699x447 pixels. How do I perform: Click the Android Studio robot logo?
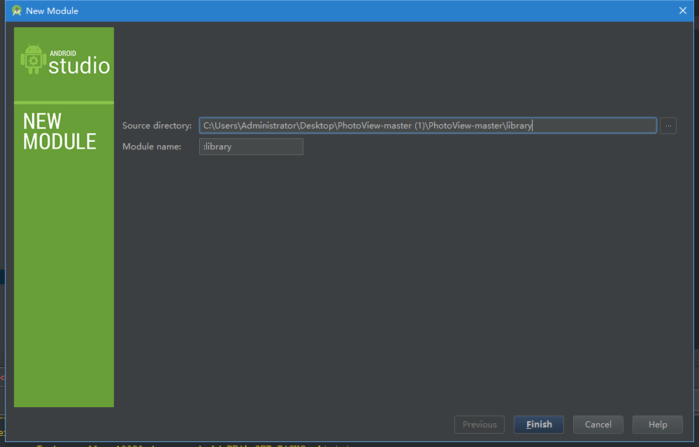(34, 59)
